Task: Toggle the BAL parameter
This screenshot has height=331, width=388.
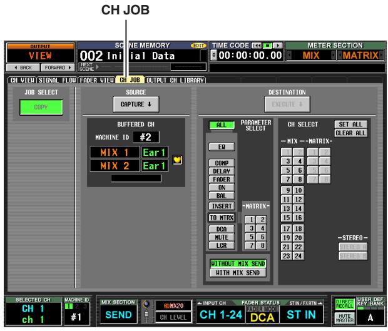Action: click(x=222, y=196)
